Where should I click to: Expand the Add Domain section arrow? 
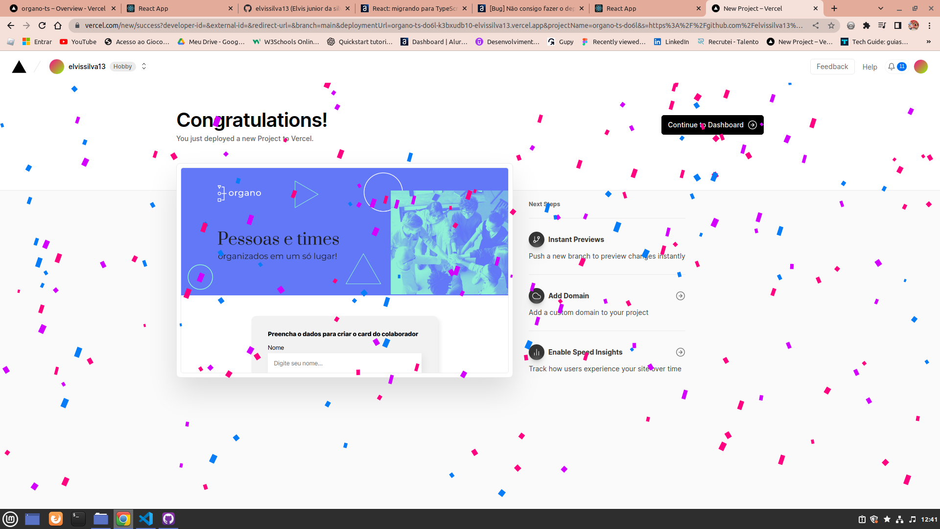click(680, 296)
